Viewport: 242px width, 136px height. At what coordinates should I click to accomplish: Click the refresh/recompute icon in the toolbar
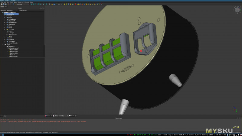[14, 4]
